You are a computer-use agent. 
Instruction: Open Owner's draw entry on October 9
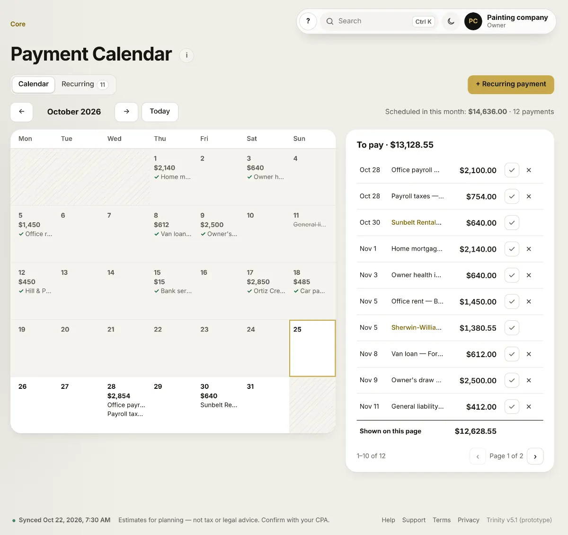click(219, 234)
